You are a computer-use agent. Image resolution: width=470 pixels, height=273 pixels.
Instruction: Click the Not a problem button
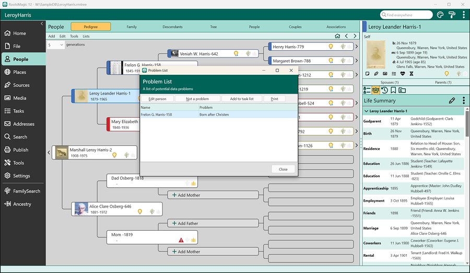click(x=197, y=99)
